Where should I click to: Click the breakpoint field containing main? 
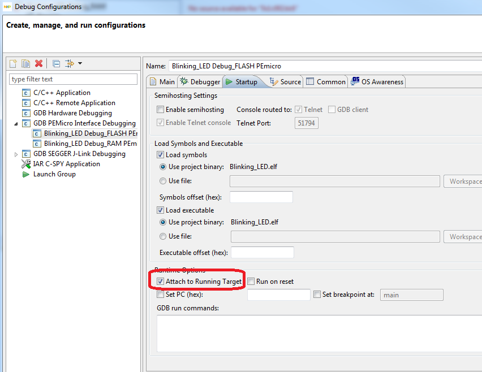coord(412,295)
